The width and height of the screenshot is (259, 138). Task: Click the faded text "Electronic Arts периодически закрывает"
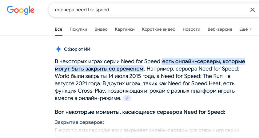pos(101,130)
